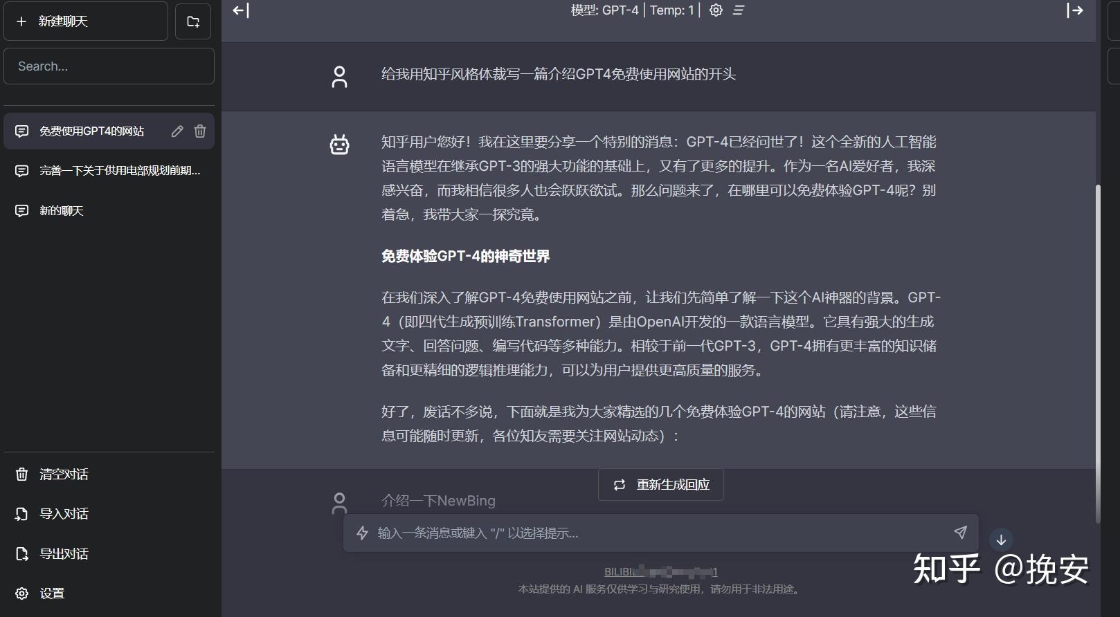Image resolution: width=1120 pixels, height=617 pixels.
Task: Click the lightning plugin icon in input box
Action: point(362,533)
